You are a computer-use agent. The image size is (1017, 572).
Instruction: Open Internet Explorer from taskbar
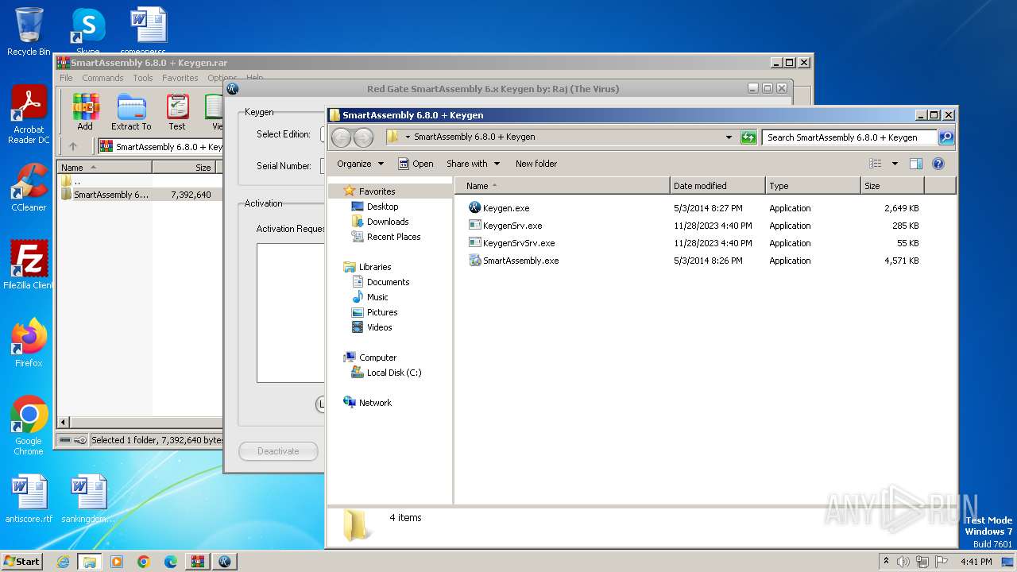pyautogui.click(x=63, y=562)
